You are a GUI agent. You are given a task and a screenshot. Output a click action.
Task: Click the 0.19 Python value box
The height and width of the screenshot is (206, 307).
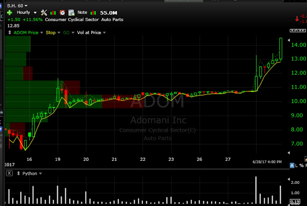295,202
